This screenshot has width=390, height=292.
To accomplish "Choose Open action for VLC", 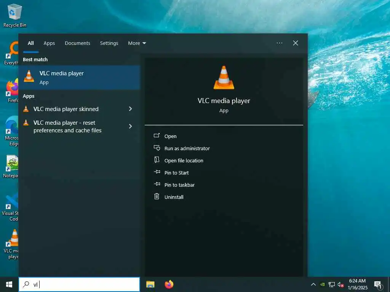I will coord(170,136).
